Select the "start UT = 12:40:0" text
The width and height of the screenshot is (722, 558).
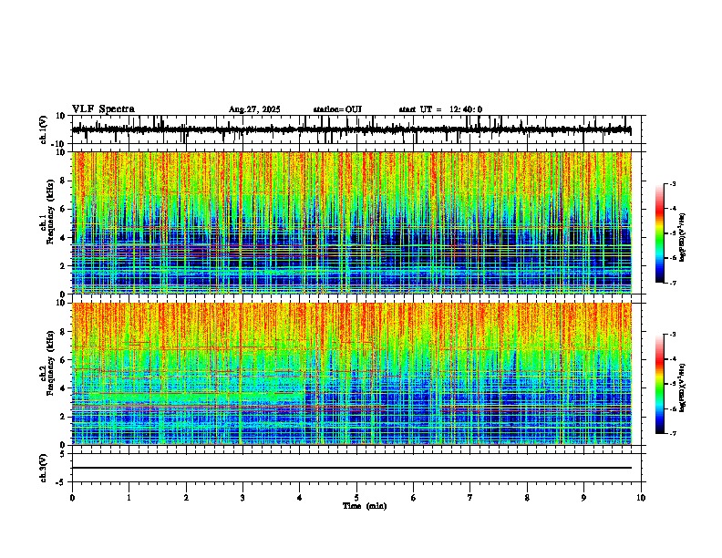440,109
